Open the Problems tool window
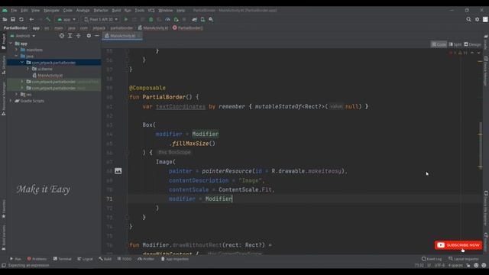The image size is (489, 275). (x=37, y=259)
